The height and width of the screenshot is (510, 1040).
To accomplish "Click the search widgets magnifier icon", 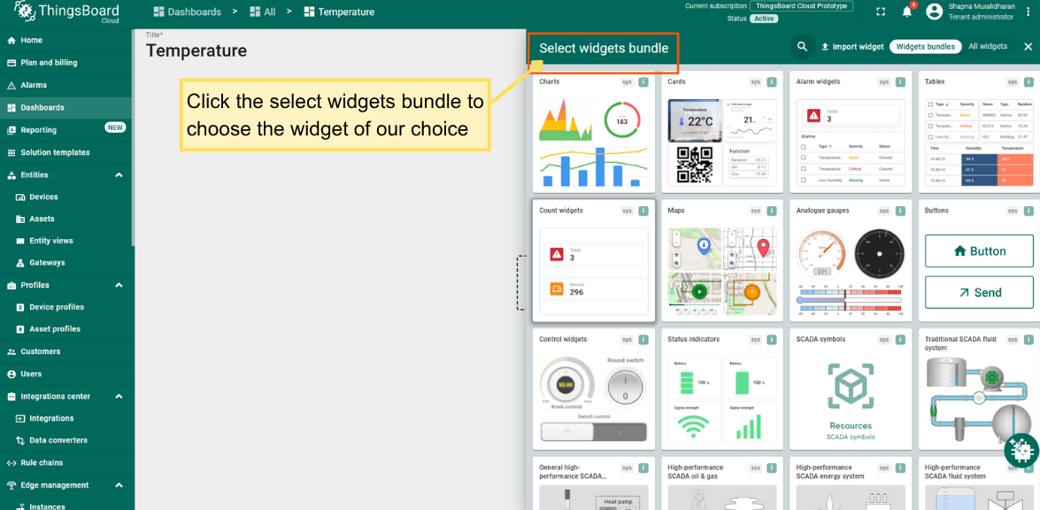I will tap(802, 47).
